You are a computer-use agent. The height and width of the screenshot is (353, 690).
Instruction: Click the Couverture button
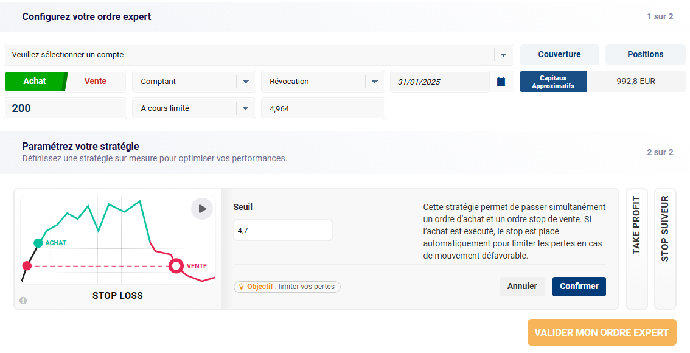click(559, 55)
